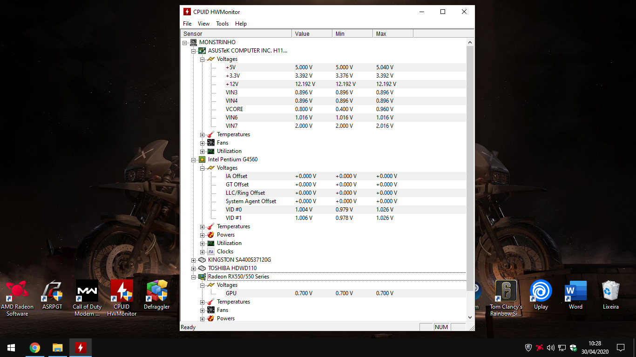The width and height of the screenshot is (636, 357).
Task: Click the Pentium G4560 Clocks icon
Action: (211, 251)
